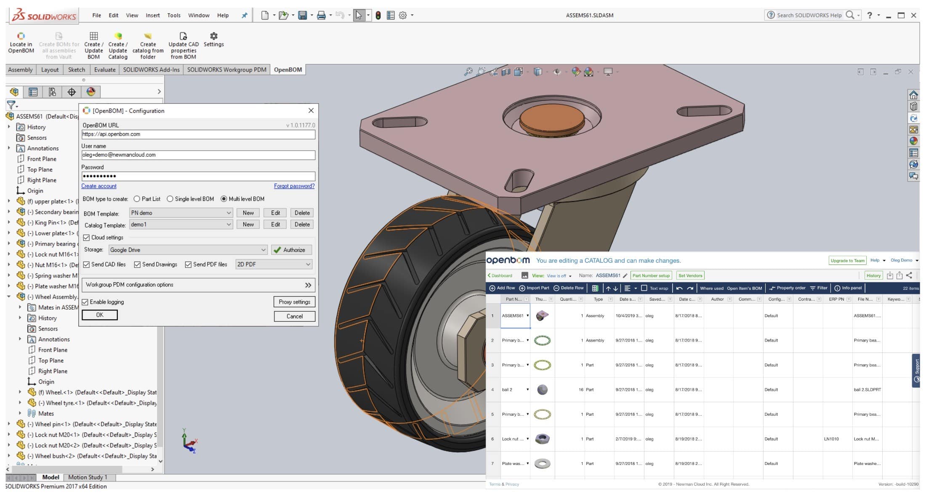The height and width of the screenshot is (497, 926).
Task: Click the User name input field
Action: coord(197,155)
